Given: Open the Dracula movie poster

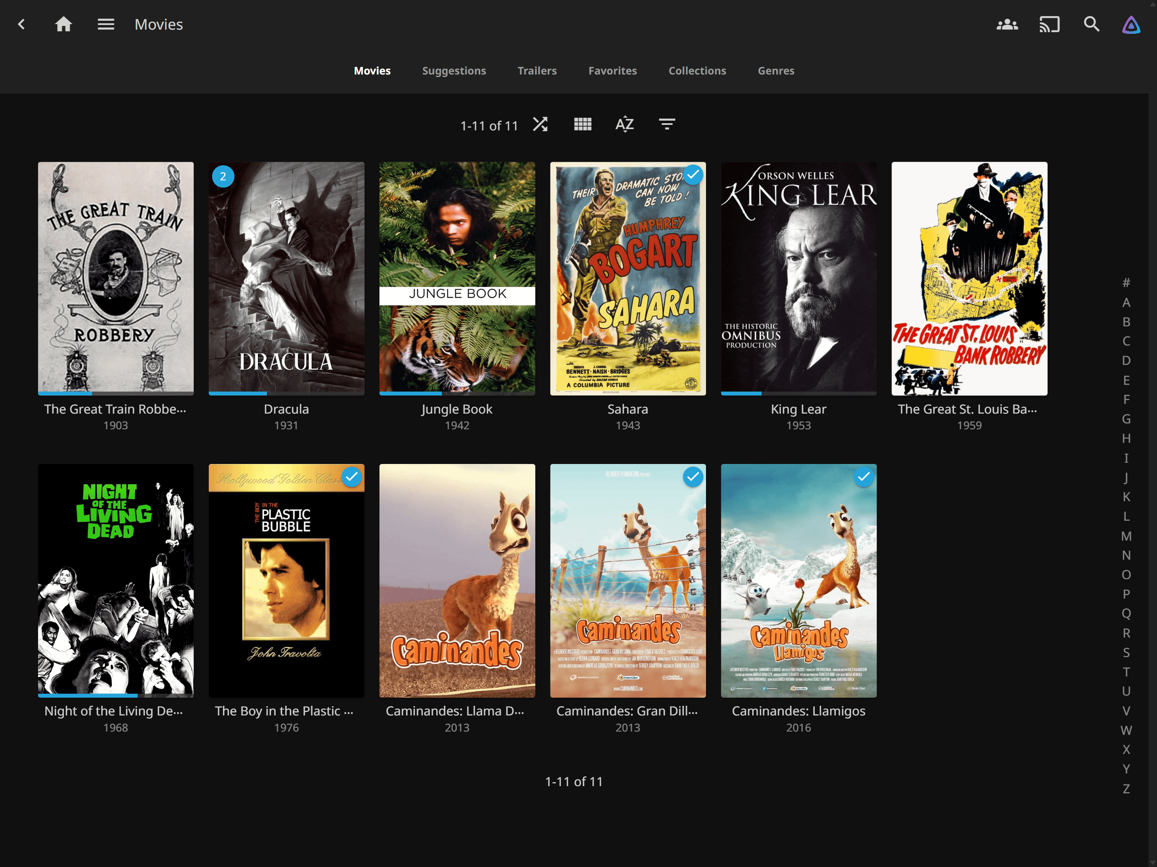Looking at the screenshot, I should point(287,278).
